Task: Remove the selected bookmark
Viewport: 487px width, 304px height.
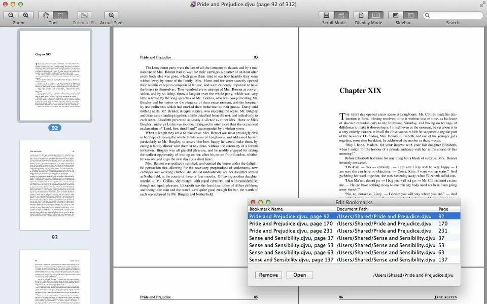Action: coord(268,275)
